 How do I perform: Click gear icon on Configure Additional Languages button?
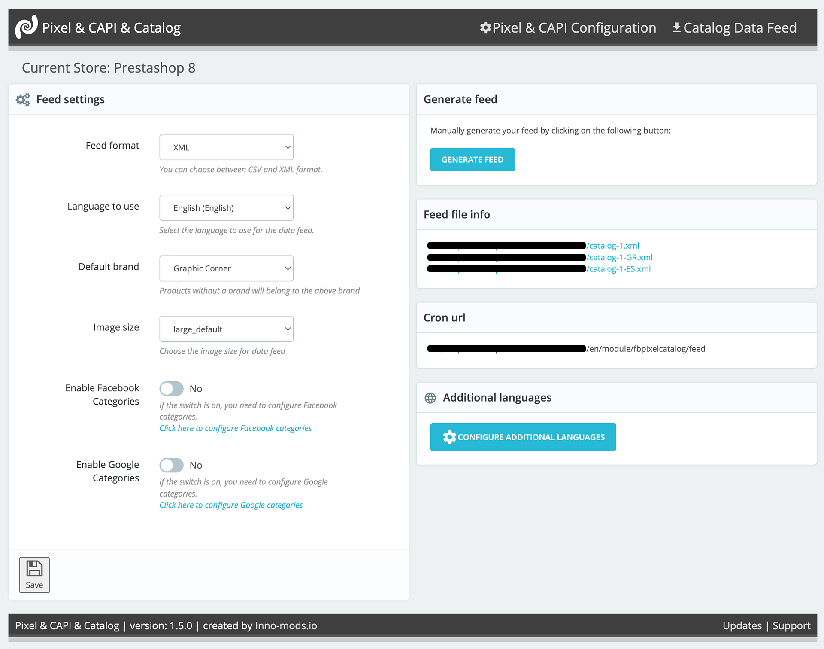pos(449,437)
